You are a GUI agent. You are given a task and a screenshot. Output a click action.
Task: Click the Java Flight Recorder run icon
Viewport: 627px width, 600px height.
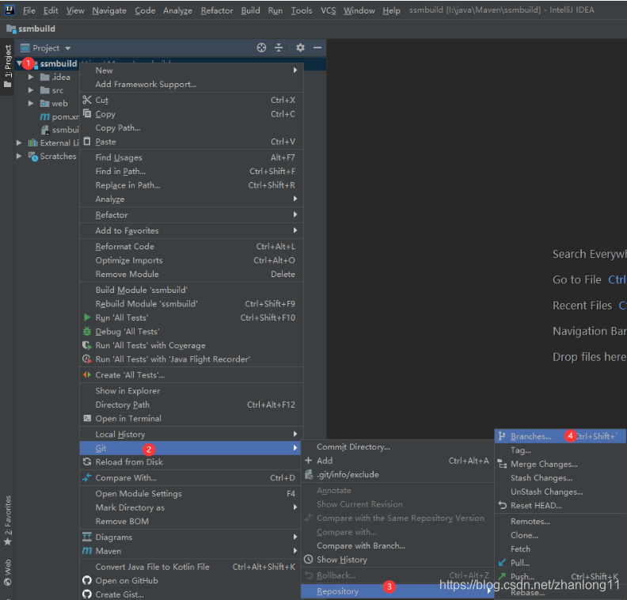(x=87, y=359)
